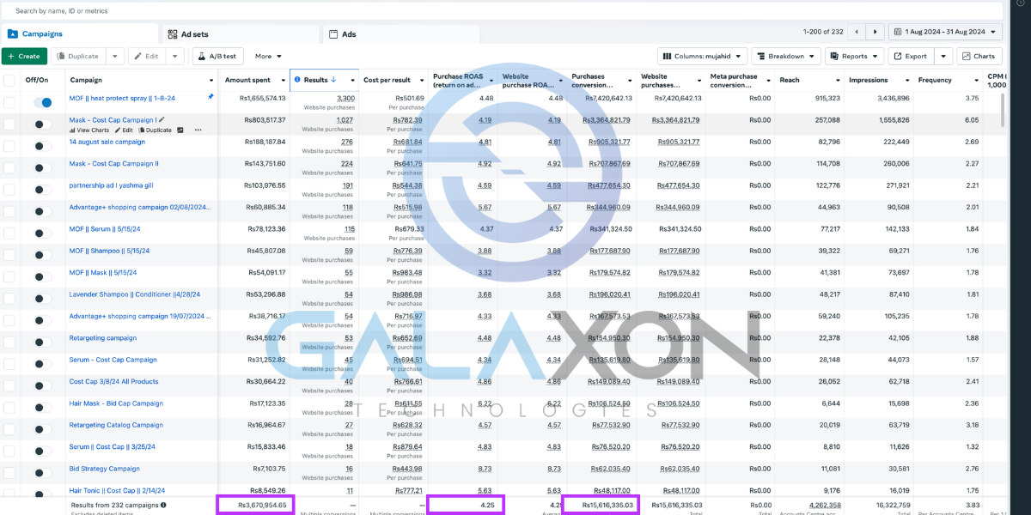Open the date range 1 Aug 2024 - 31 Aug 2024 dropdown
The image size is (1031, 515).
click(945, 32)
